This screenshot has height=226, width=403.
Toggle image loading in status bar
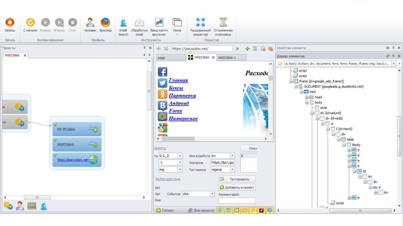220,210
